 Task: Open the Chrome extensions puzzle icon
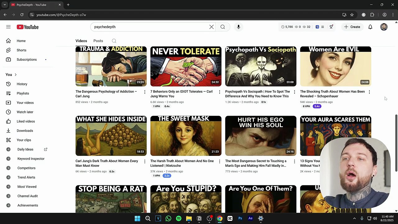[x=372, y=15]
